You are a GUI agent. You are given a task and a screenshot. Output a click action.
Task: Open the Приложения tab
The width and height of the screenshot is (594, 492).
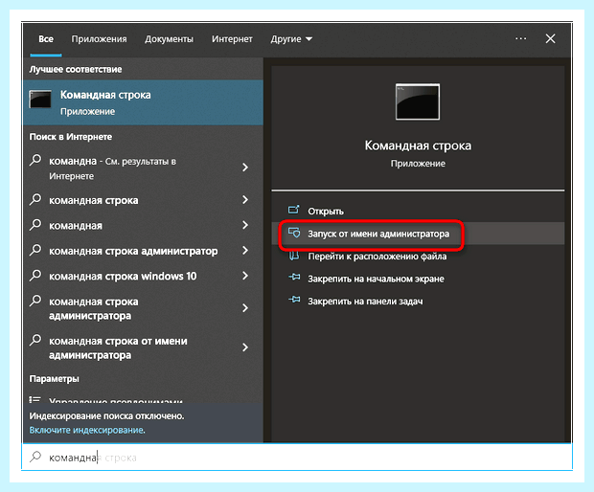click(100, 39)
